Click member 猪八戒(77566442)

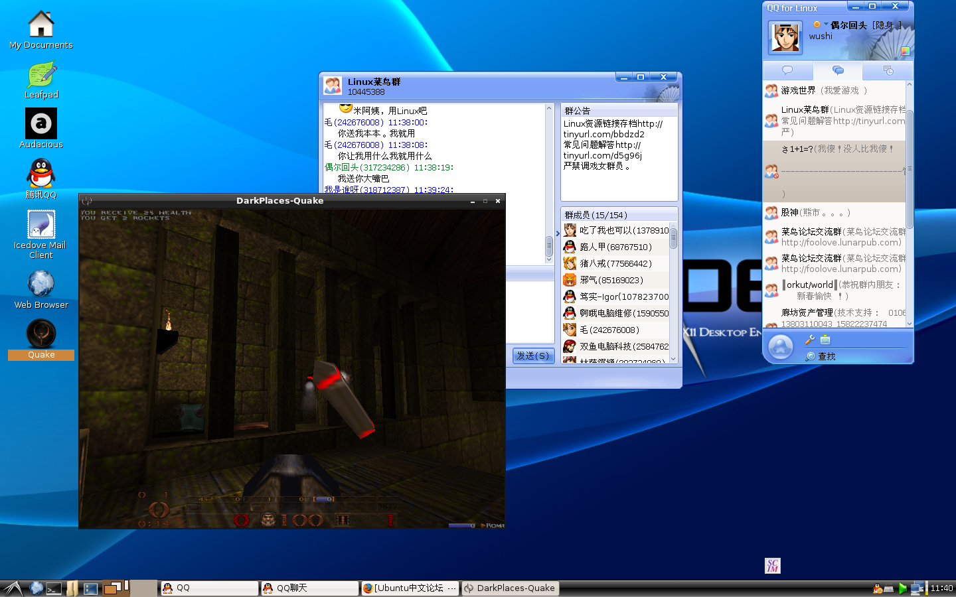pyautogui.click(x=615, y=263)
